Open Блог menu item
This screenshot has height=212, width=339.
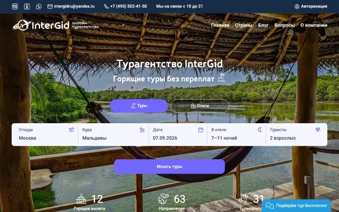pos(263,25)
